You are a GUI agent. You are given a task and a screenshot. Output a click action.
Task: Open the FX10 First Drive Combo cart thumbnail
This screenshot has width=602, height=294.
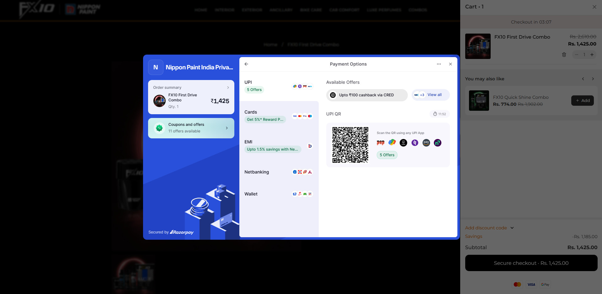coord(478,46)
